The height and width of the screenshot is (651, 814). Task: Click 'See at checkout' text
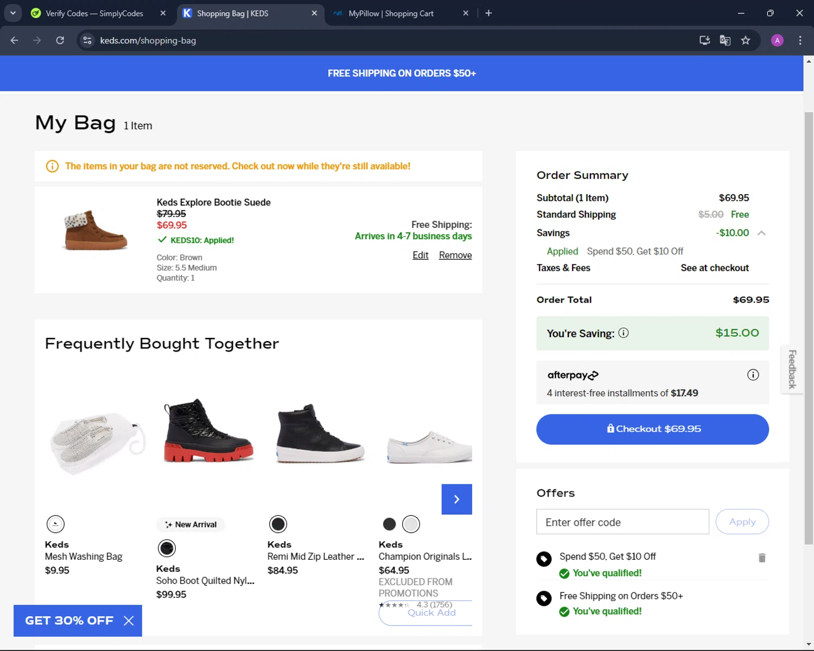(715, 268)
